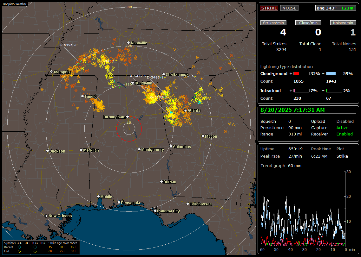This screenshot has height=257, width=361.
Task: Click the Uptime value 653:19
Action: pyautogui.click(x=295, y=149)
